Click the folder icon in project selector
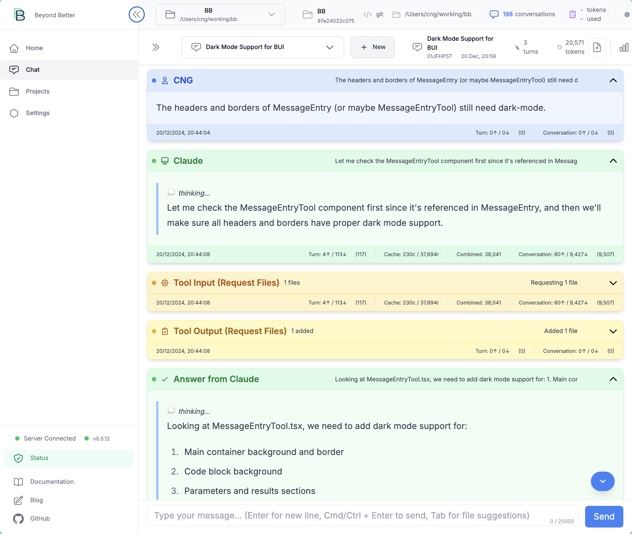Viewport: 632px width, 534px height. 170,14
